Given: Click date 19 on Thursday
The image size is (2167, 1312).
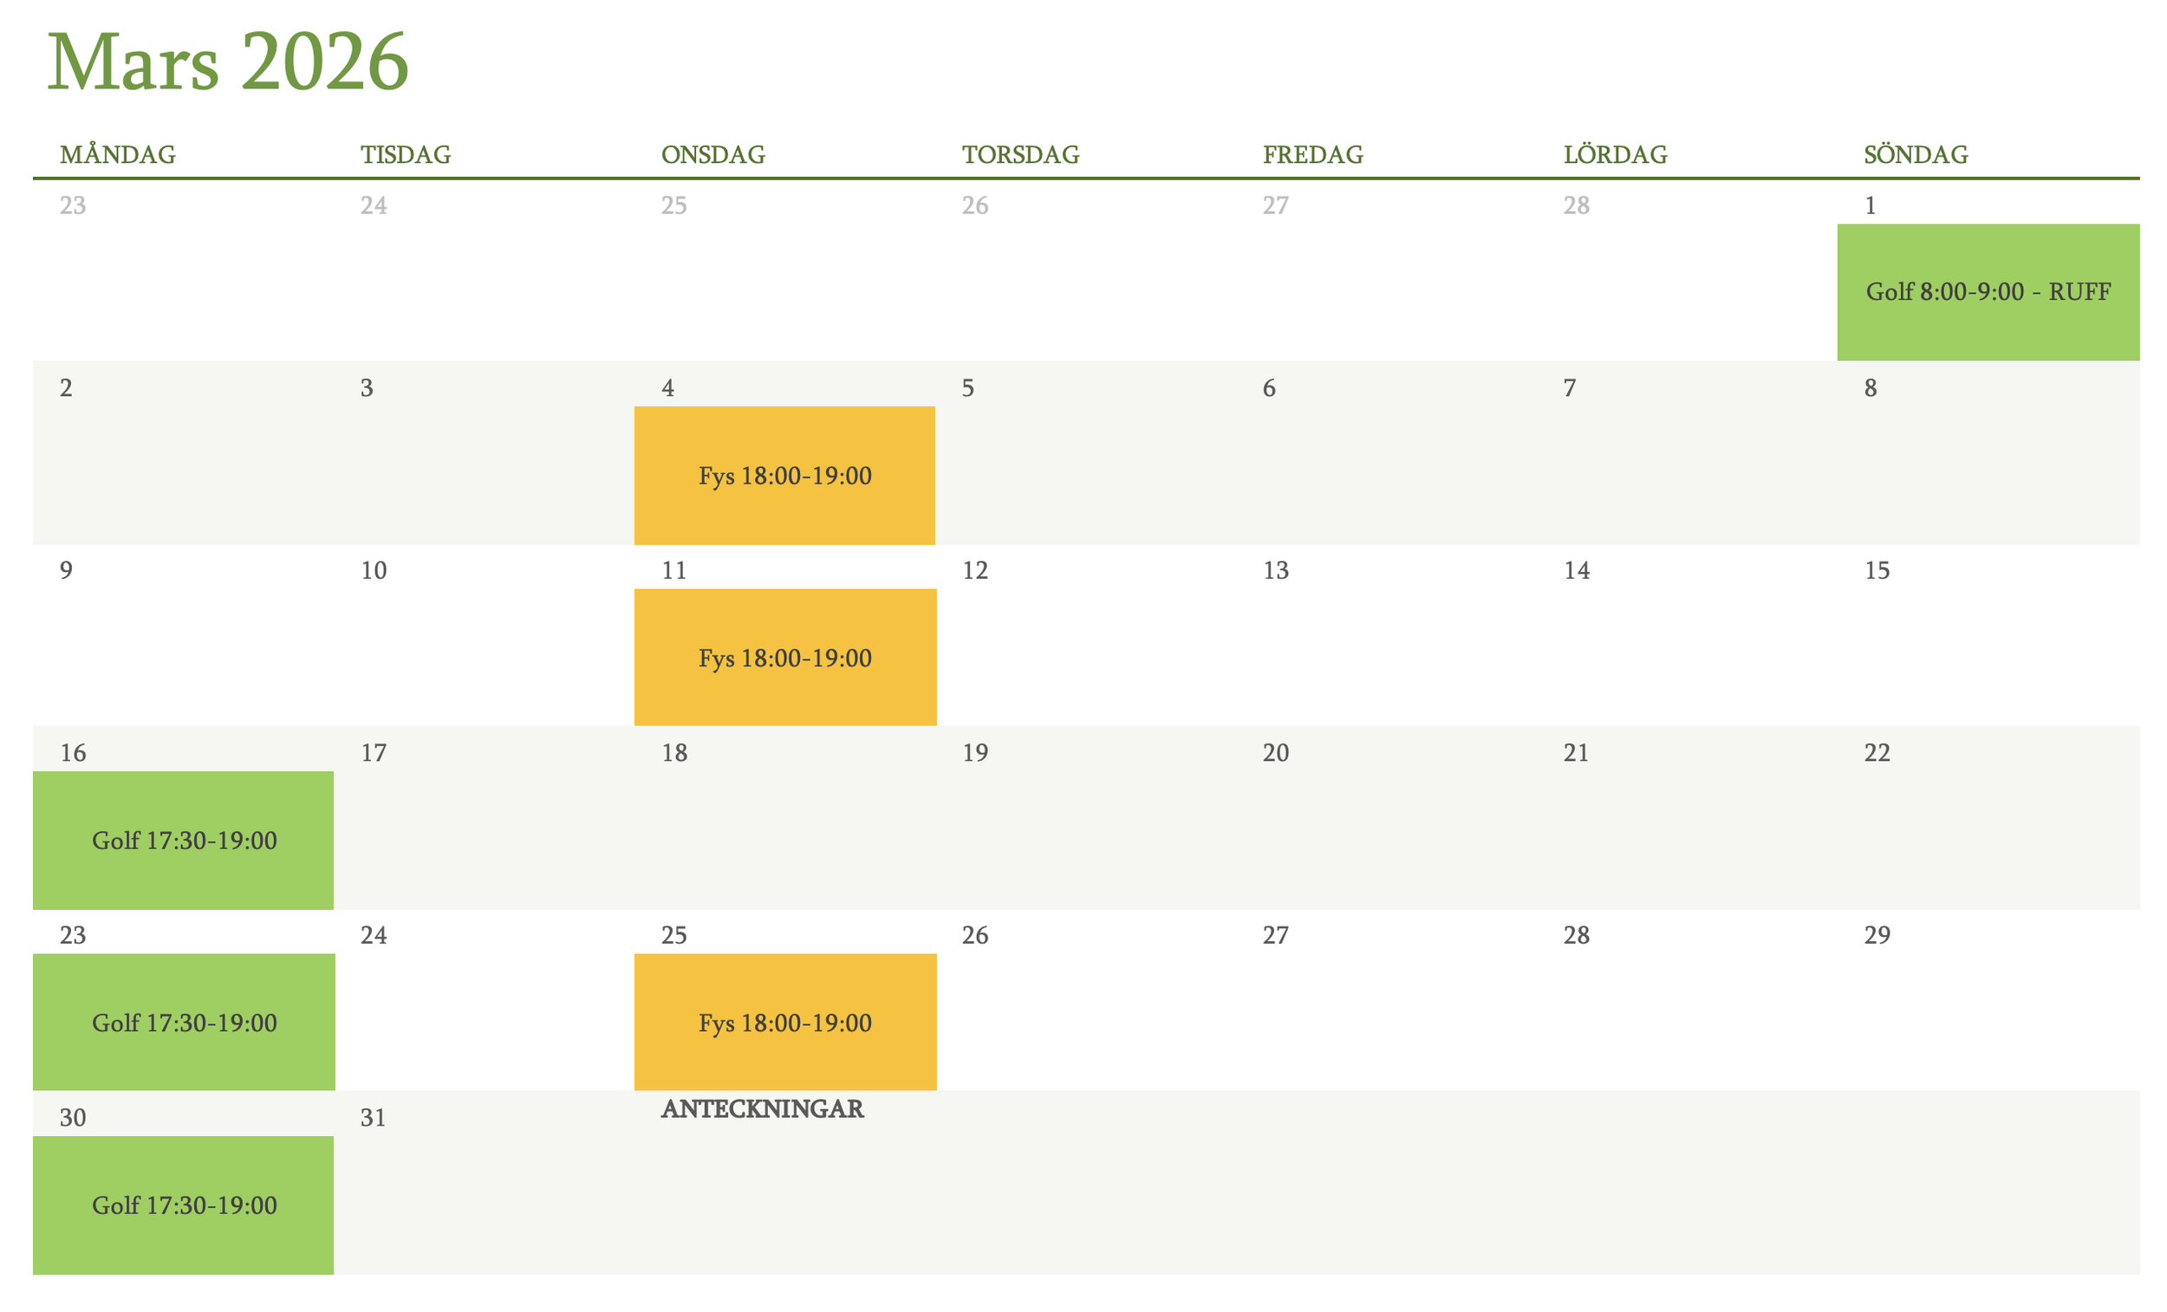Looking at the screenshot, I should click(974, 753).
